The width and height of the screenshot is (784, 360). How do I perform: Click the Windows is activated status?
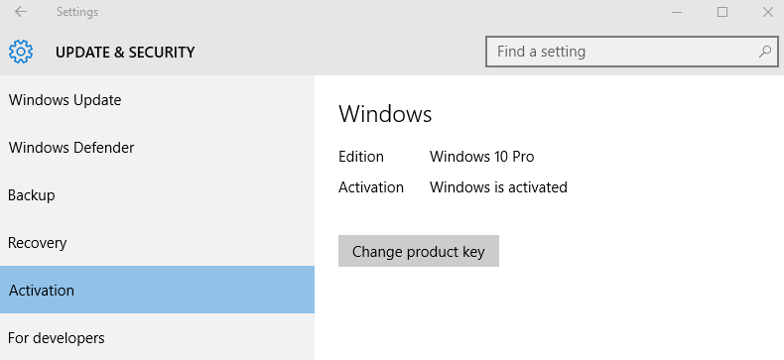498,187
